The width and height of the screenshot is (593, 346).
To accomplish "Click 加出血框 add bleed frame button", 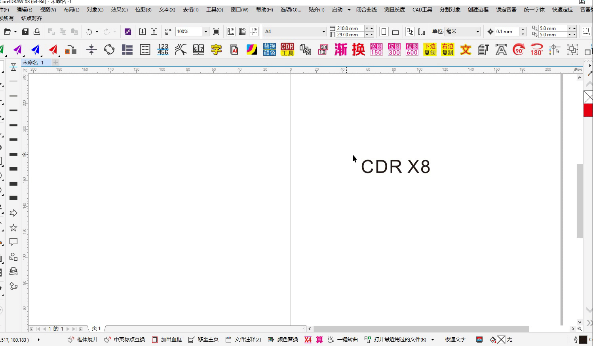I will tap(167, 340).
